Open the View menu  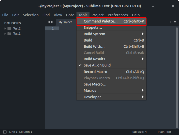[58, 15]
